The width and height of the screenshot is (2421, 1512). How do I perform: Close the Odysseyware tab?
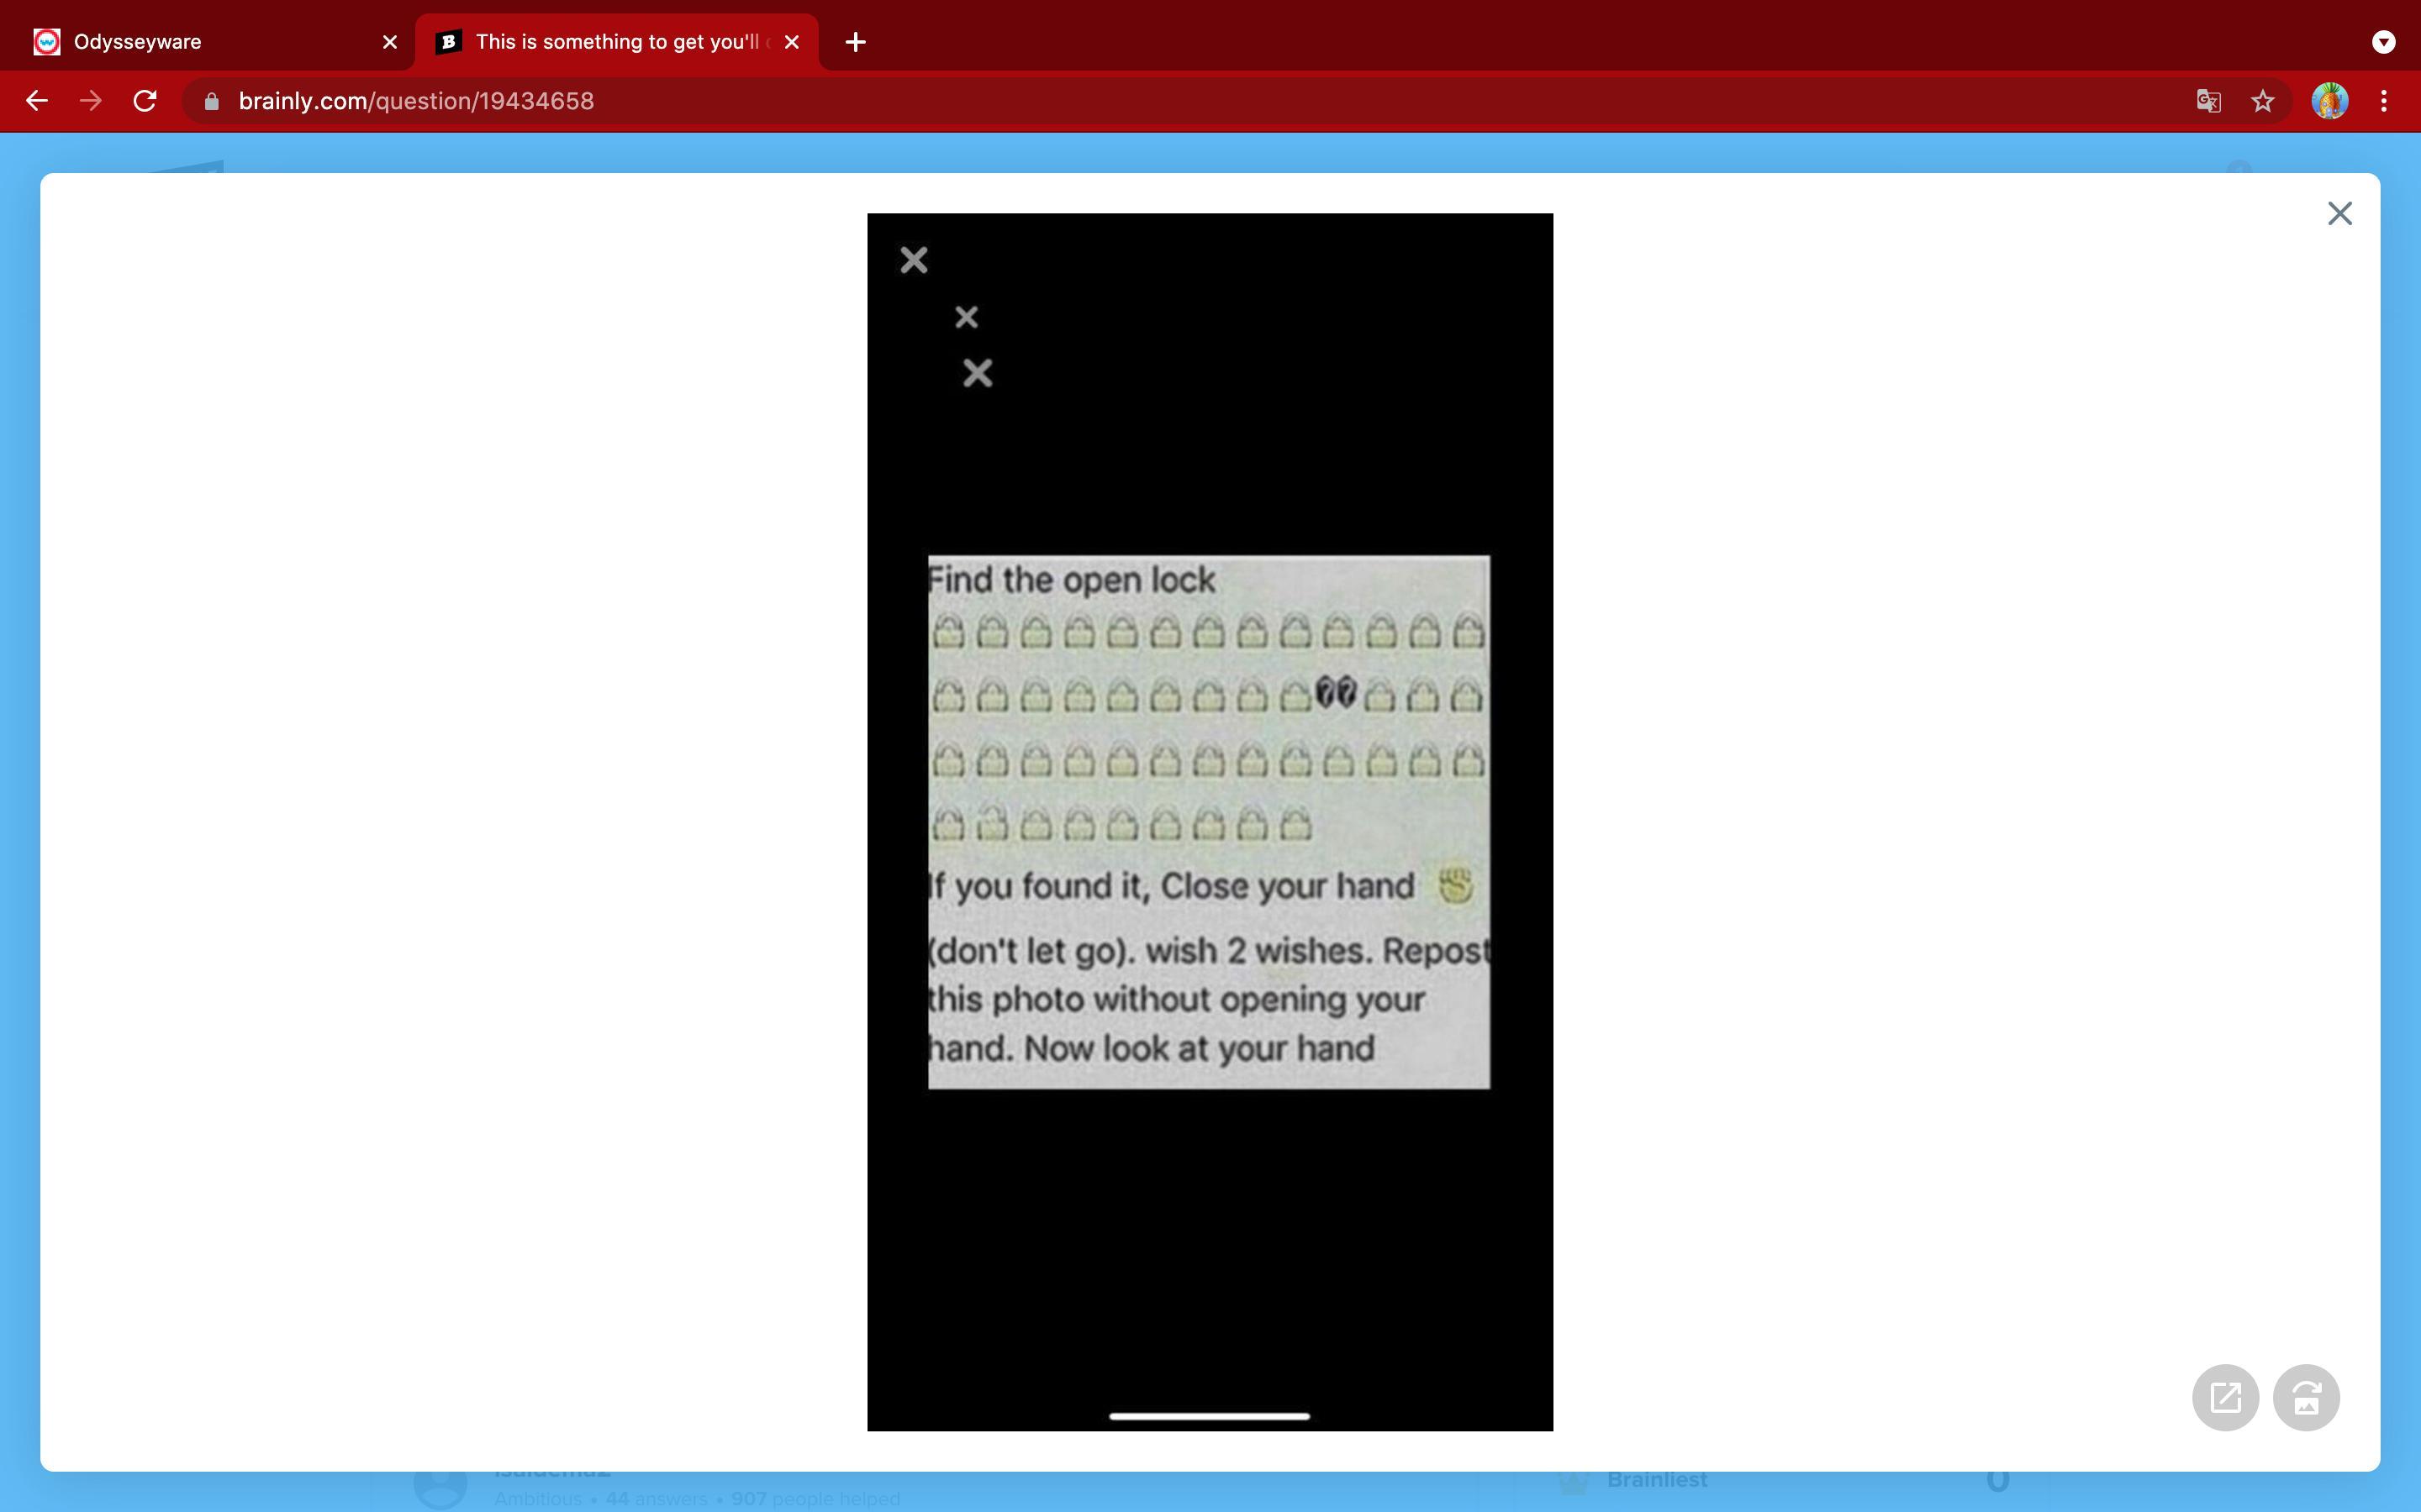[390, 42]
